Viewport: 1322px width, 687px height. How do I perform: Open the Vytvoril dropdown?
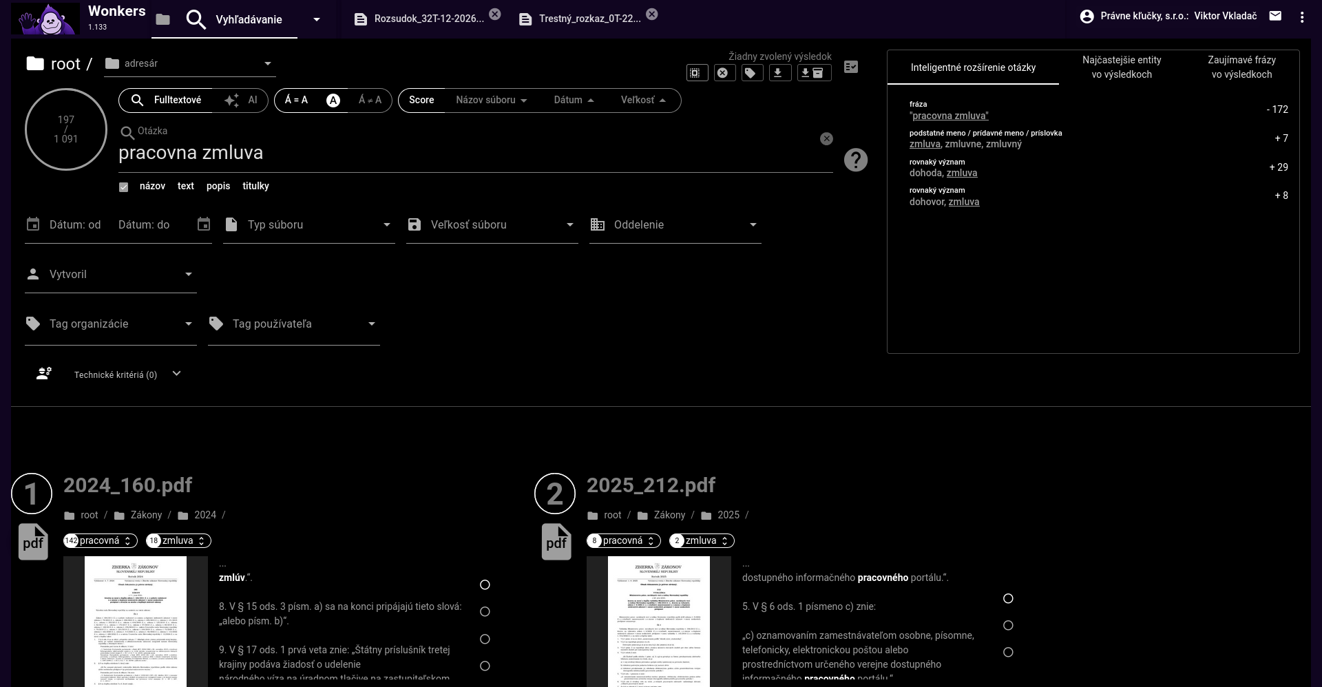(x=111, y=274)
